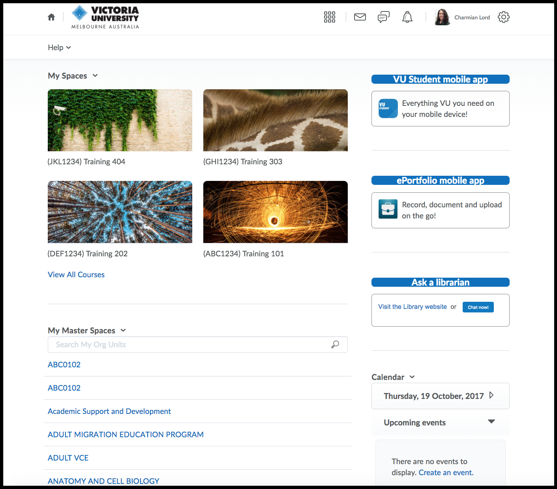This screenshot has width=557, height=489.
Task: Open the update alerts bell icon
Action: (x=407, y=17)
